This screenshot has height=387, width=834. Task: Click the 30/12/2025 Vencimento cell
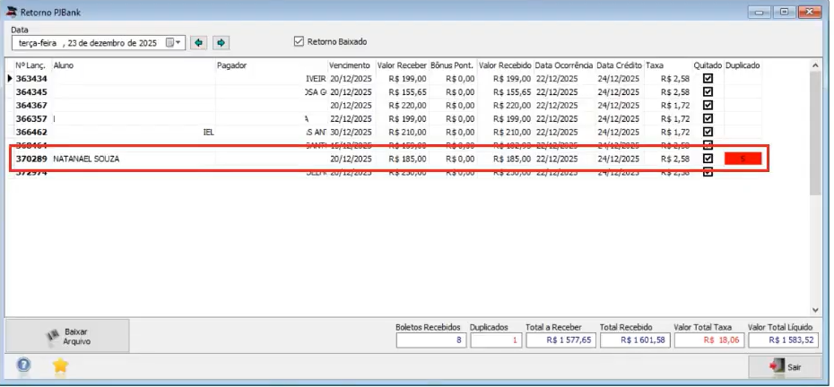(x=351, y=132)
